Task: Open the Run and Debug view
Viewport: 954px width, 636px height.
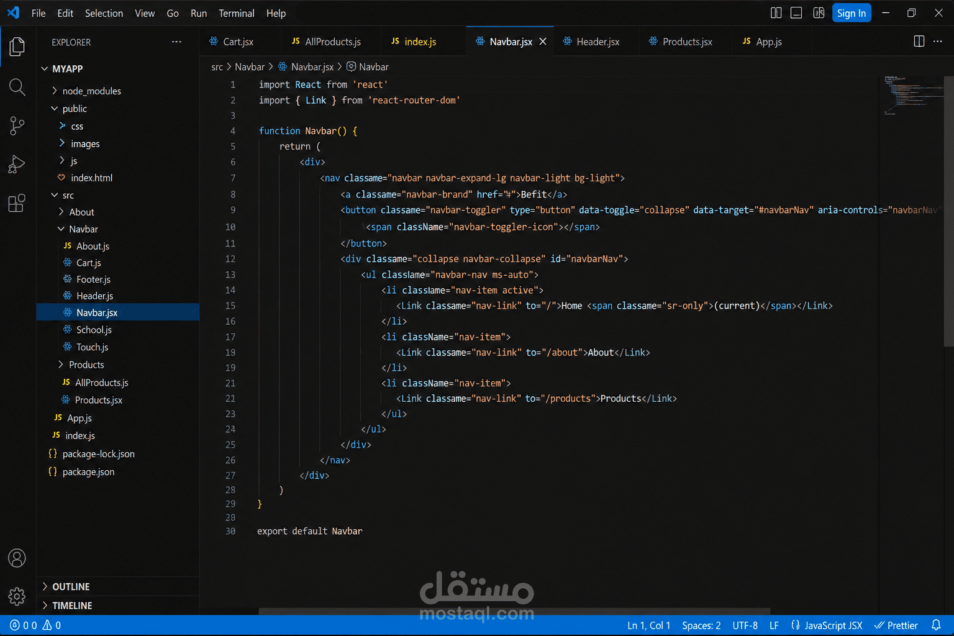Action: (17, 165)
